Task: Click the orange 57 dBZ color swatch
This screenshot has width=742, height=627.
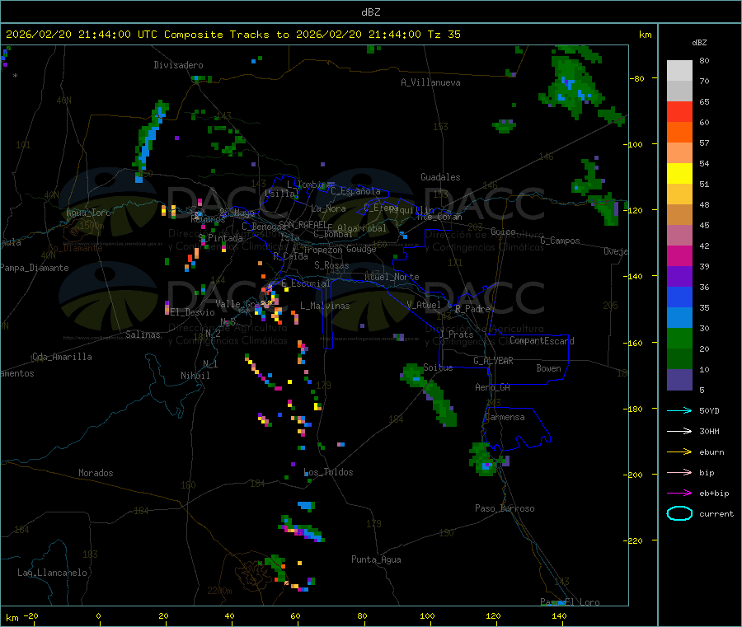Action: 679,133
